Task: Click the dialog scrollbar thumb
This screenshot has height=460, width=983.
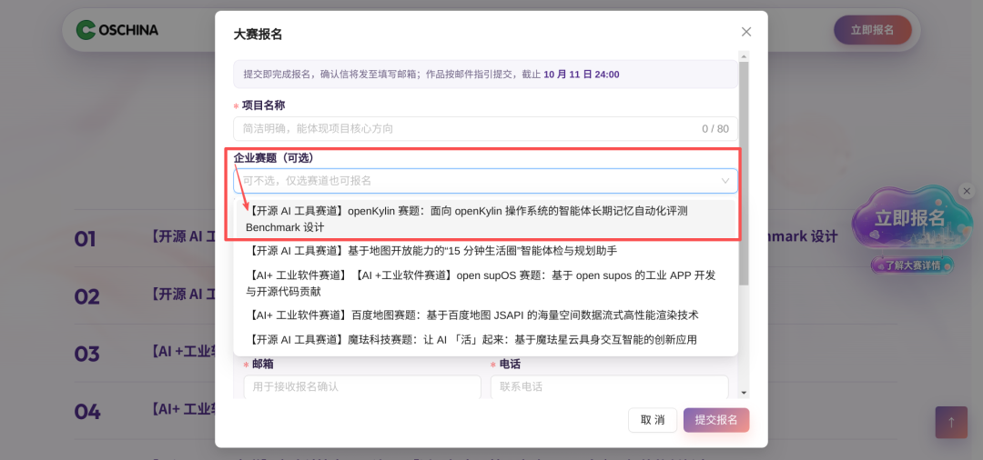Action: click(745, 174)
